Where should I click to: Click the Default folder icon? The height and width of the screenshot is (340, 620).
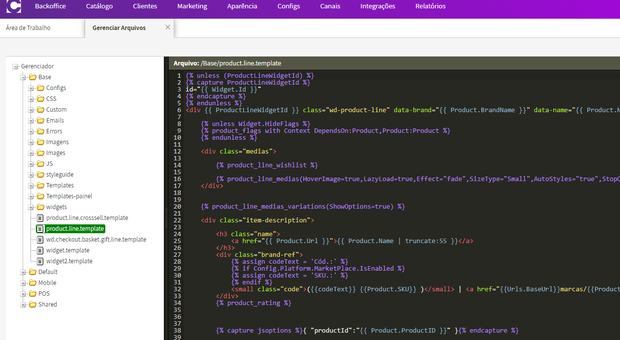[x=32, y=272]
